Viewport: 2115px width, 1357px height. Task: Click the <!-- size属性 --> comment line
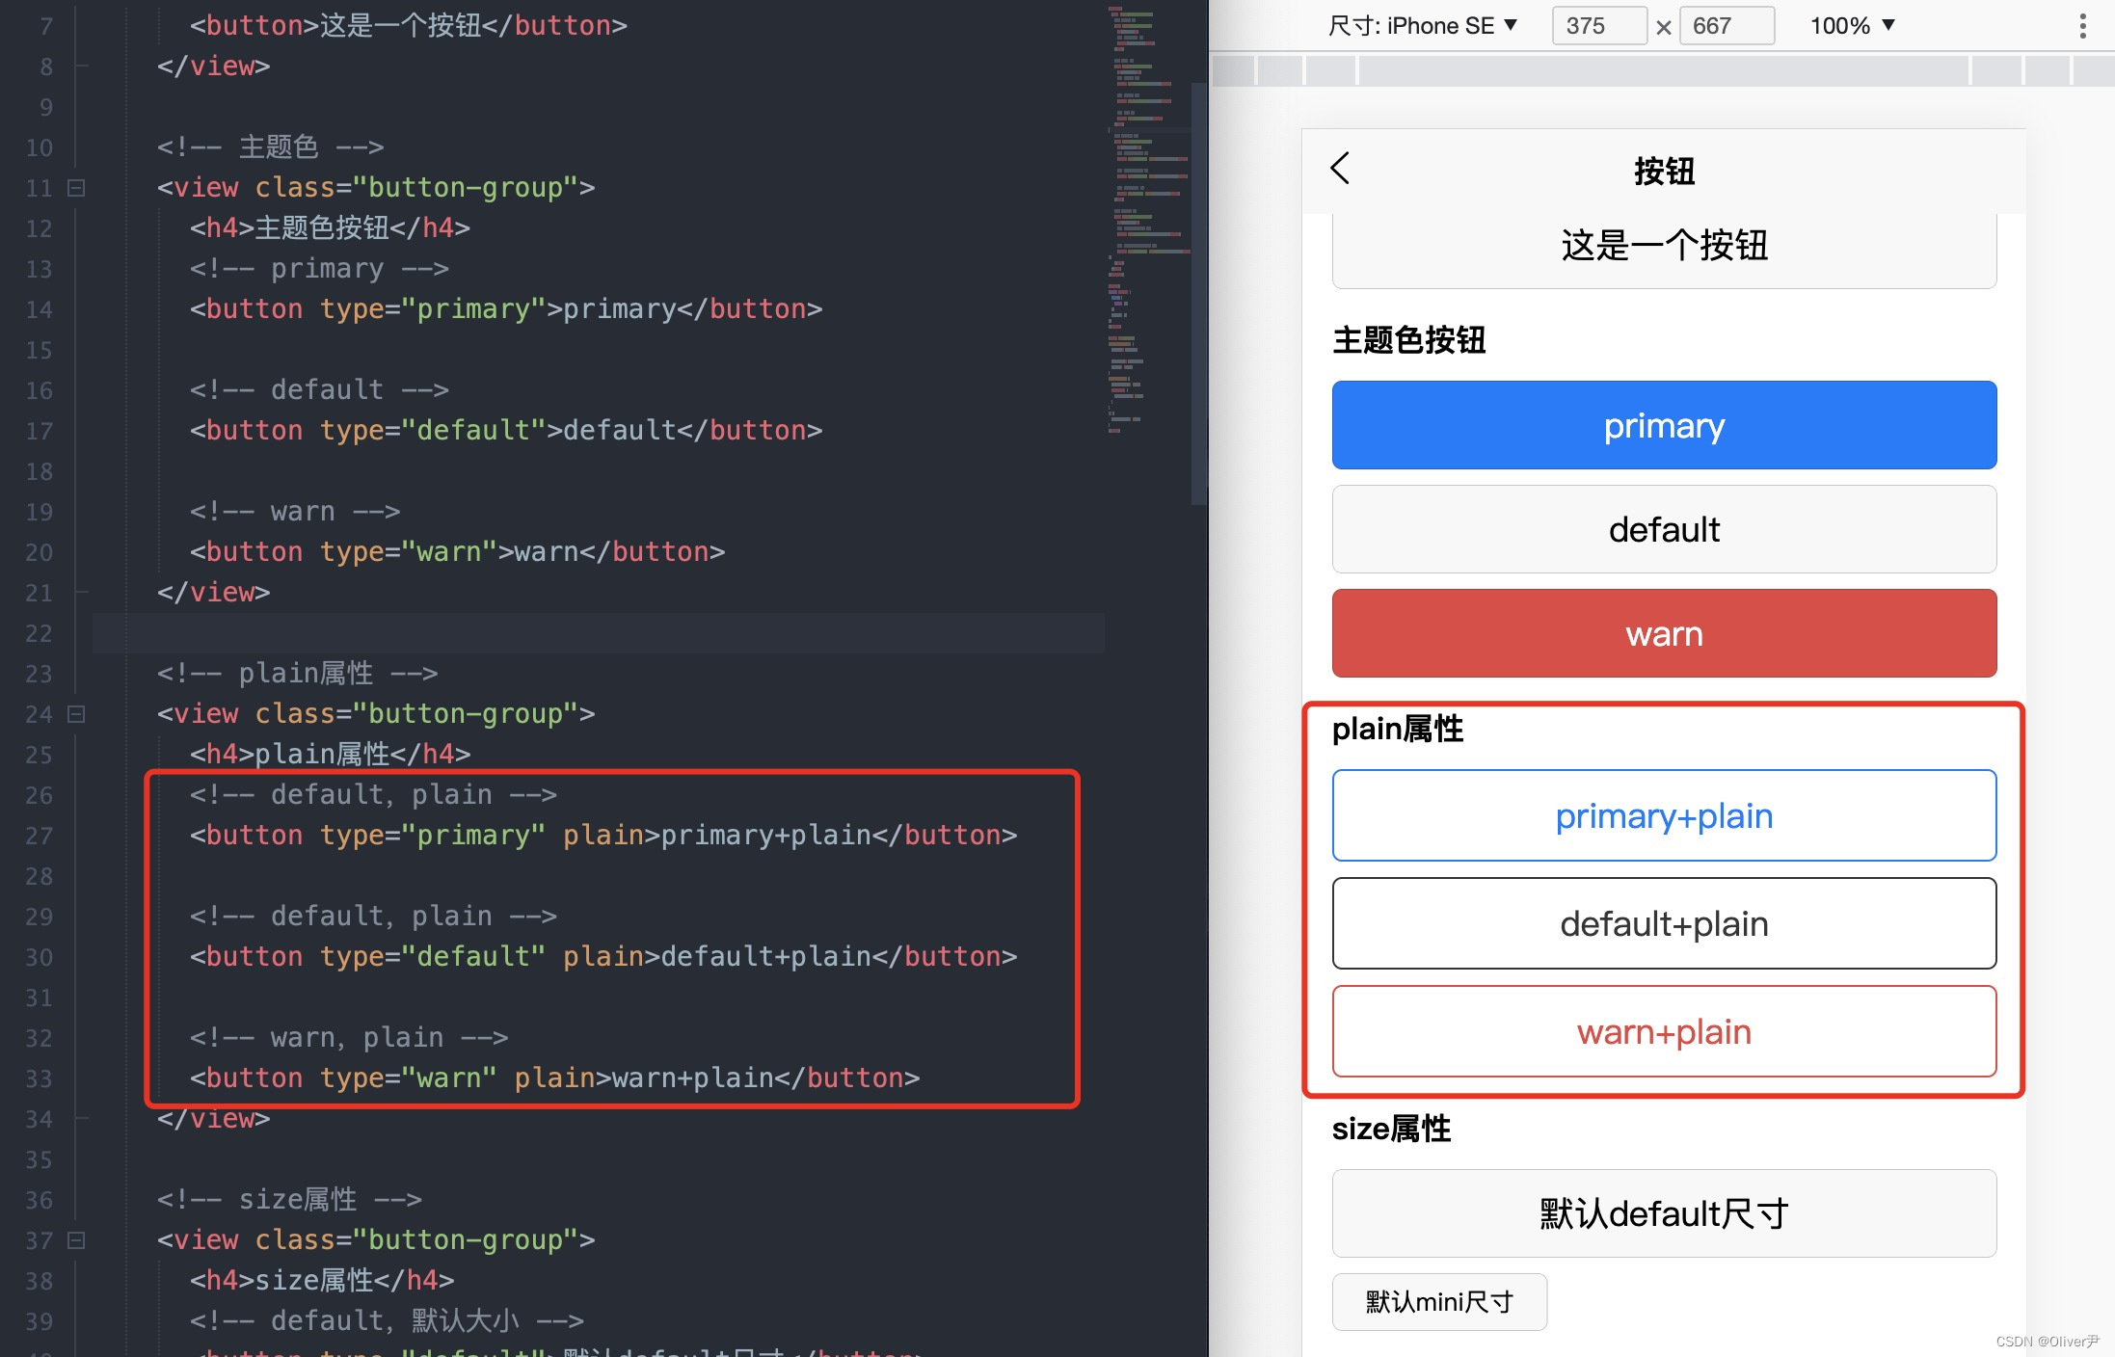pyautogui.click(x=289, y=1200)
